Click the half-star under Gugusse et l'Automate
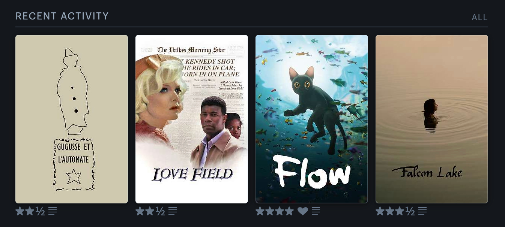This screenshot has height=227, width=505. point(40,211)
